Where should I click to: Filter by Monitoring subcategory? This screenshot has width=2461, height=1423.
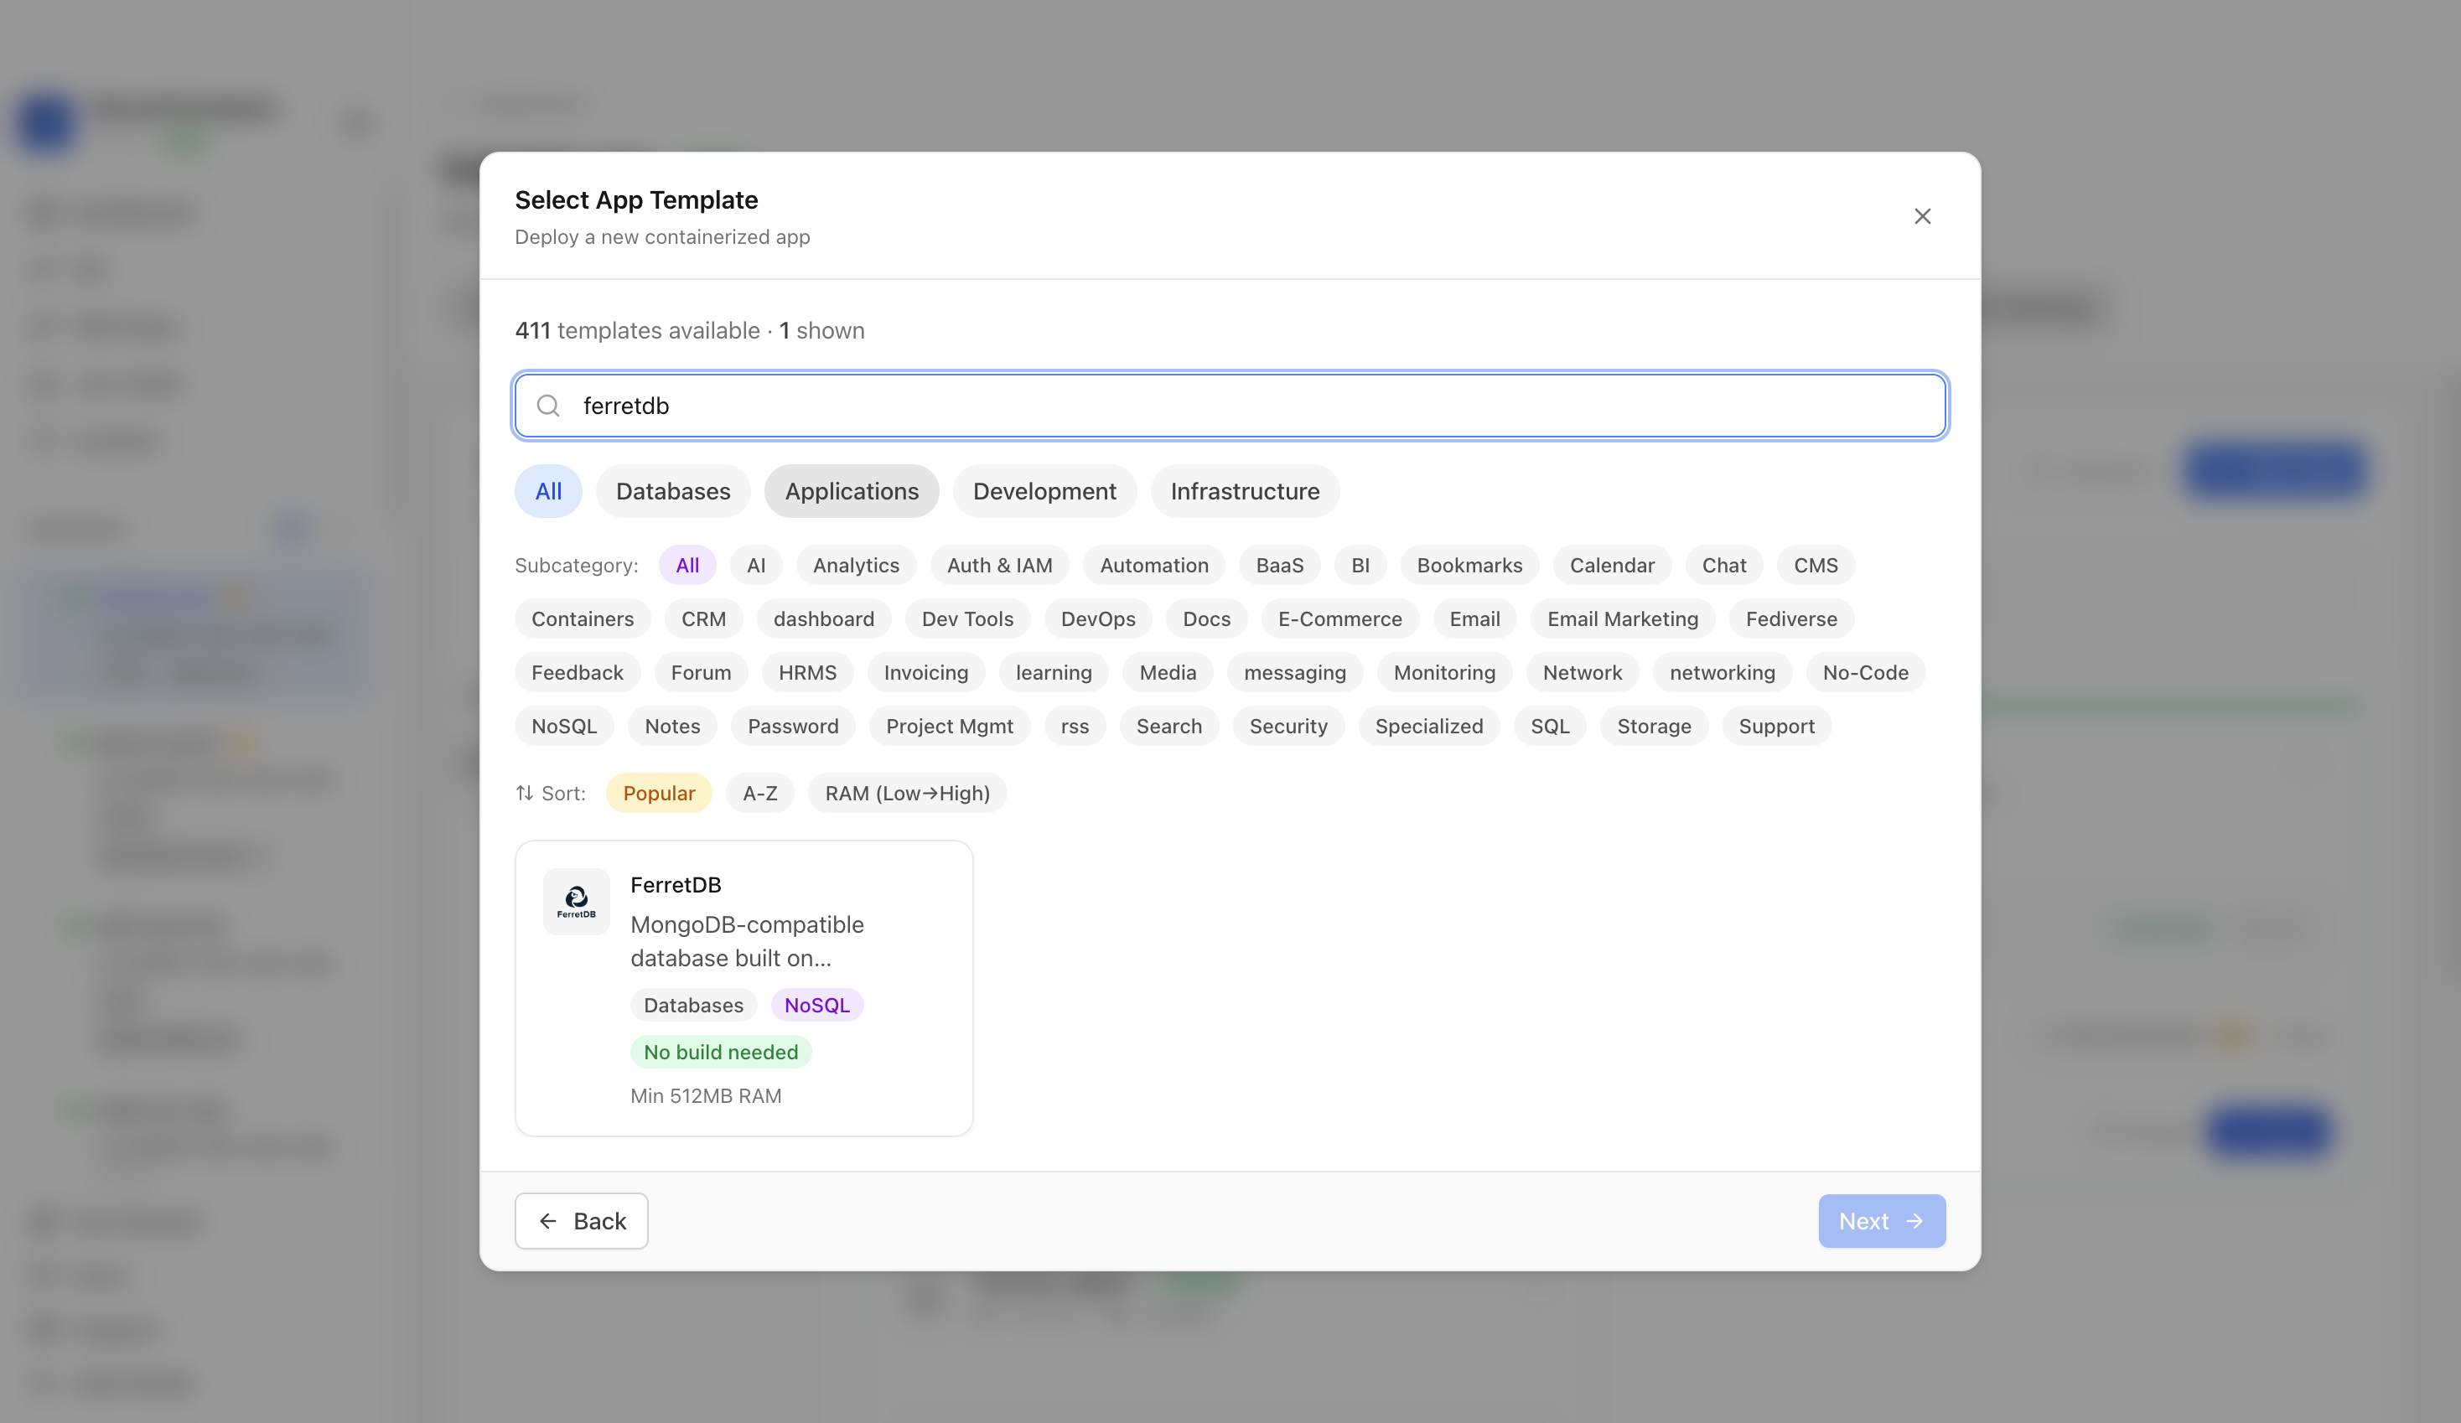click(1444, 673)
